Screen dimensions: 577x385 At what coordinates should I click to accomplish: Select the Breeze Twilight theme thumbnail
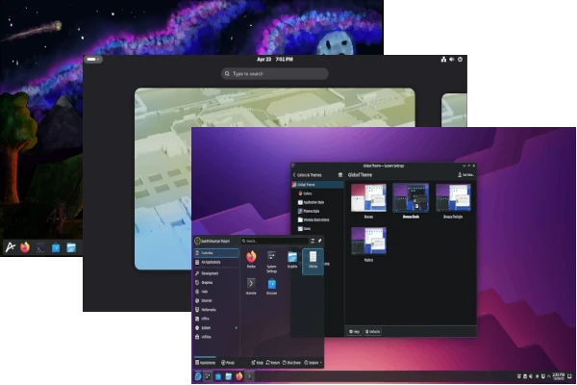pos(453,198)
